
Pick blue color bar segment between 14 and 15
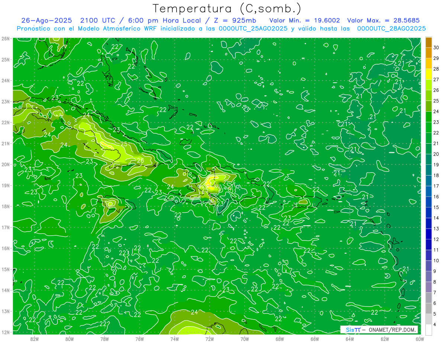[x=429, y=213]
